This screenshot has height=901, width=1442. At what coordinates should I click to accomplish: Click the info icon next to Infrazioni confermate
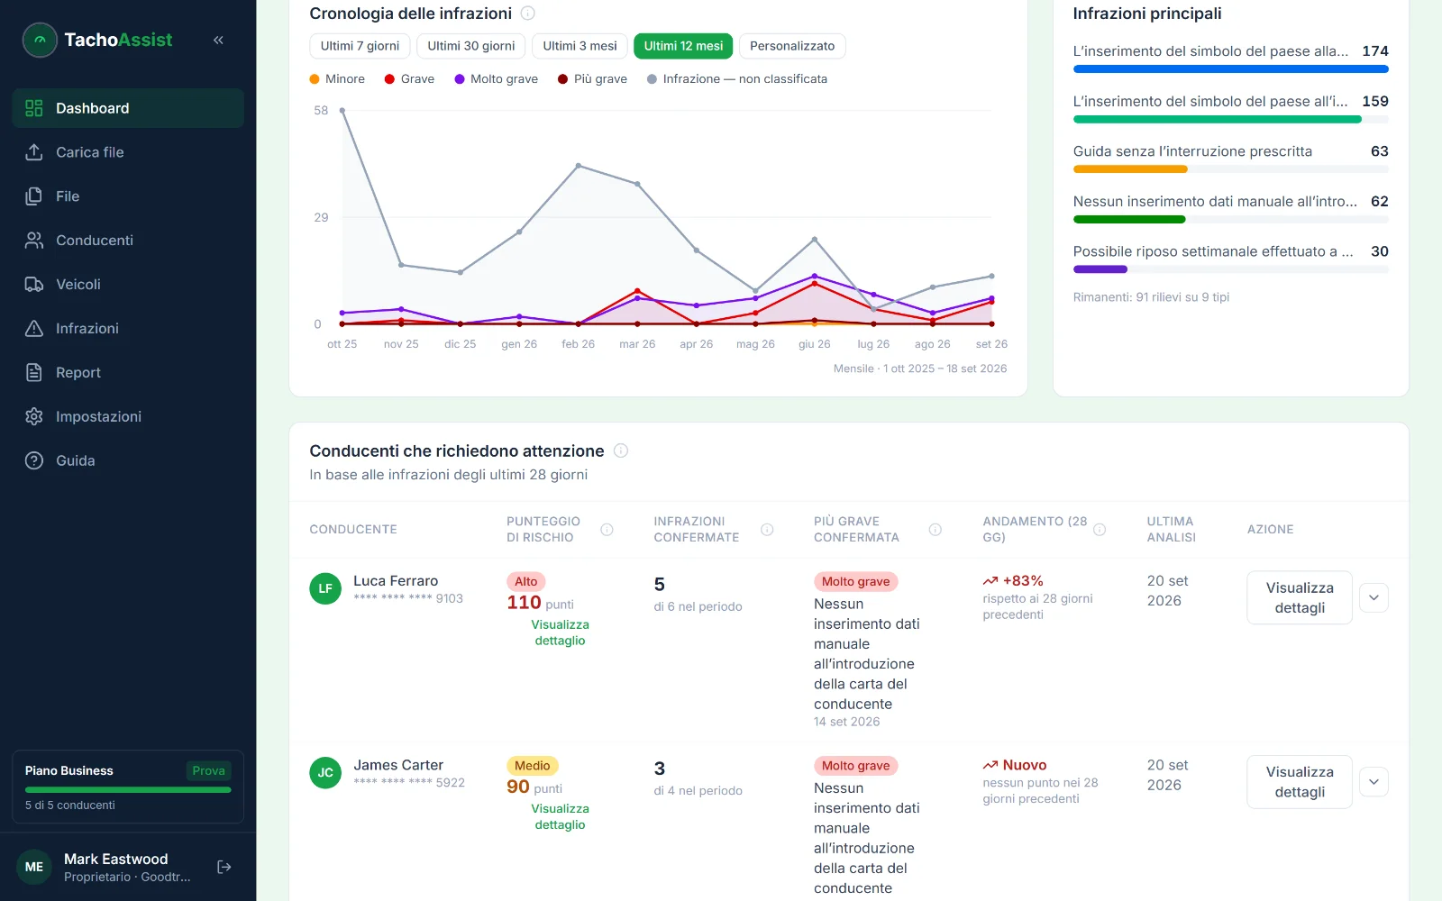(767, 530)
